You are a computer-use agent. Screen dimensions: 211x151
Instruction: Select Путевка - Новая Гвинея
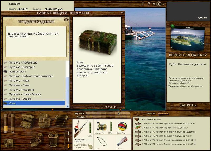pyautogui.click(x=34, y=94)
